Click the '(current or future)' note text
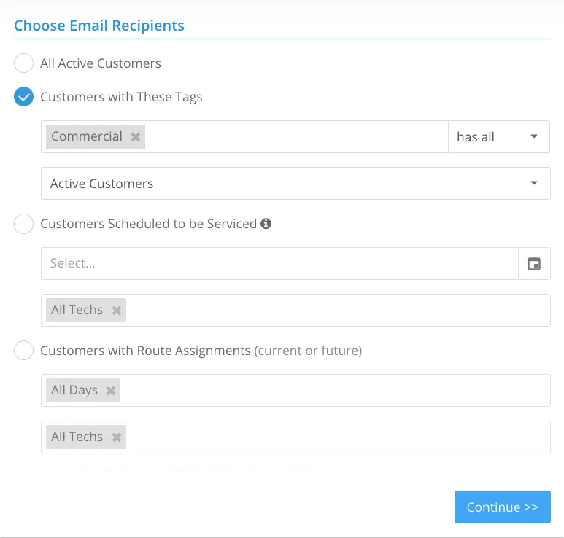This screenshot has height=538, width=564. click(308, 351)
